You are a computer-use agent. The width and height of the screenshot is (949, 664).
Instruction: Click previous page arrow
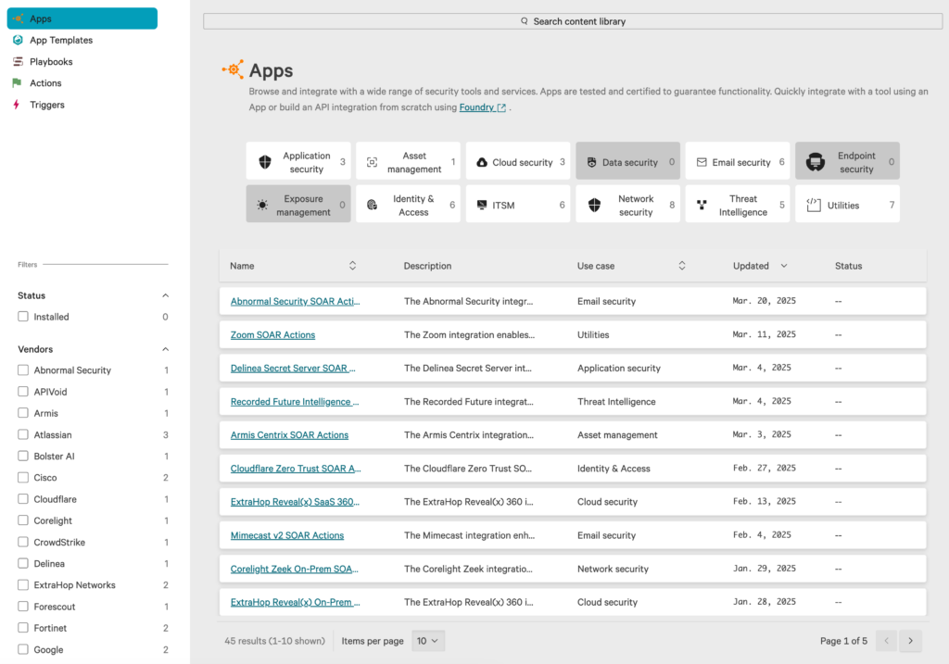coord(887,641)
